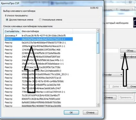Viewport: 136px width, 120px height.
Task: Select the container ending in 19a5429731e15
Action: tap(38, 78)
